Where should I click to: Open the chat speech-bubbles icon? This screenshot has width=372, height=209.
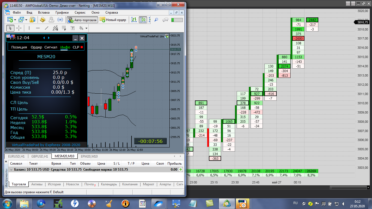coord(165,20)
